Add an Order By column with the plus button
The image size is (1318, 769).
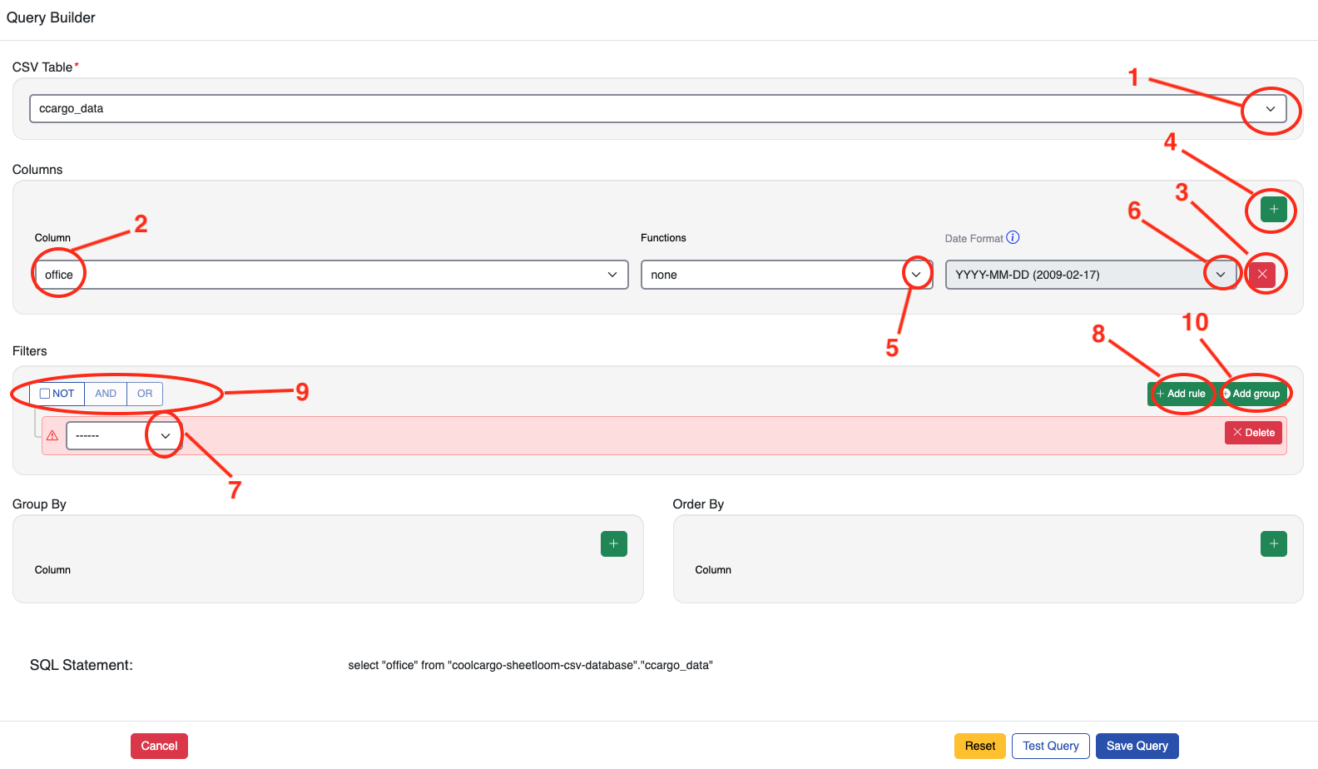[1274, 543]
